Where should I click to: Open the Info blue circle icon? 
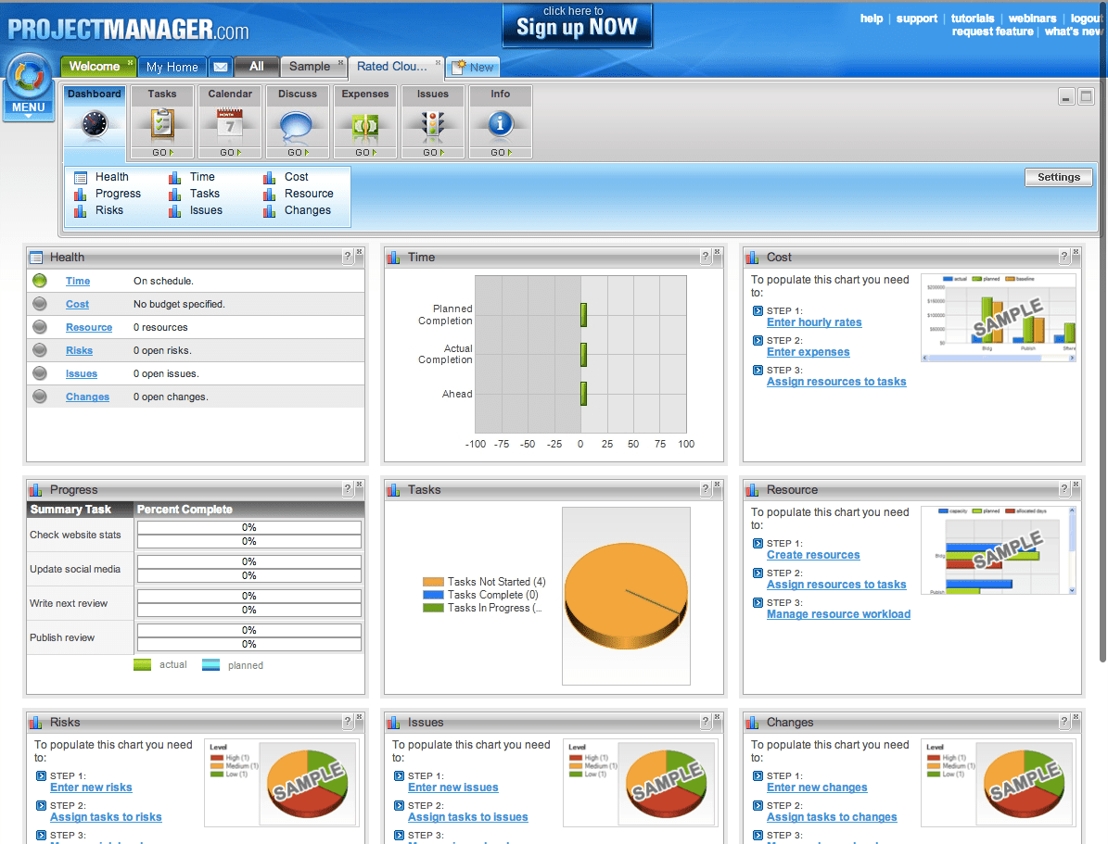pyautogui.click(x=501, y=123)
